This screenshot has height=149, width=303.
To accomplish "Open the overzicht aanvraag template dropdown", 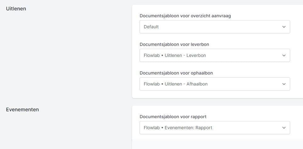I will (x=215, y=27).
